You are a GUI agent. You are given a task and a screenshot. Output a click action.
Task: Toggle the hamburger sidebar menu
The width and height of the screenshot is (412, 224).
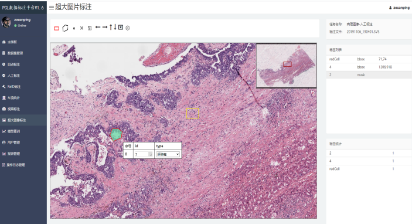point(52,8)
